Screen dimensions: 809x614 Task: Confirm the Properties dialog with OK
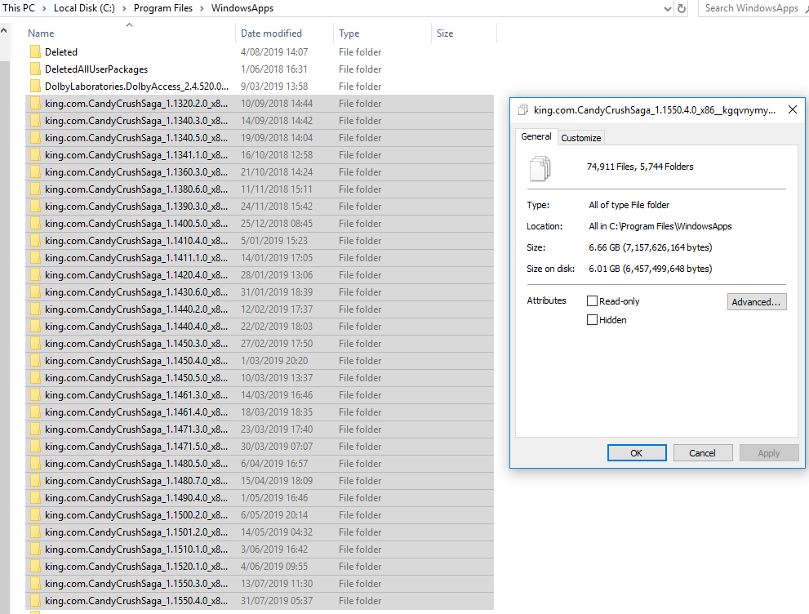[x=637, y=453]
